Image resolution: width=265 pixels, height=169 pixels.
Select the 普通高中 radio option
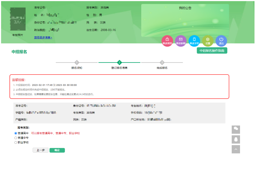pos(16,133)
